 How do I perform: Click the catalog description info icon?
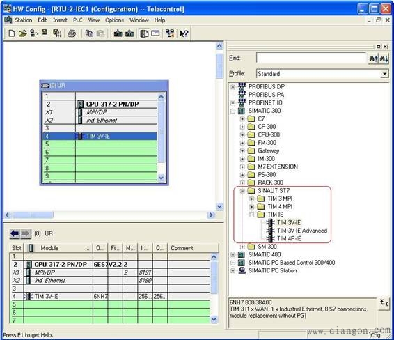coord(384,304)
